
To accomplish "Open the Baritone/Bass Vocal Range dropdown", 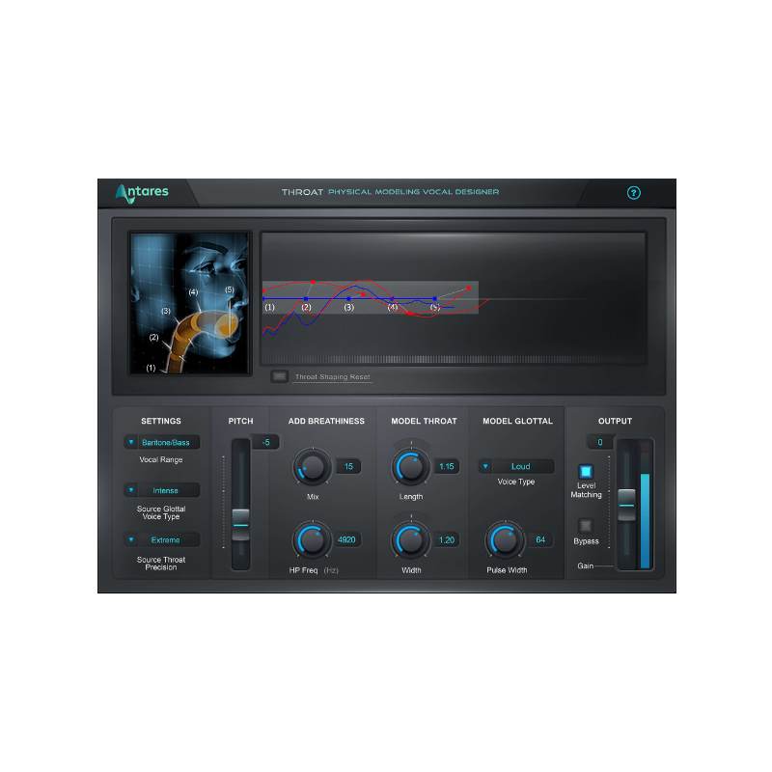I will 162,442.
